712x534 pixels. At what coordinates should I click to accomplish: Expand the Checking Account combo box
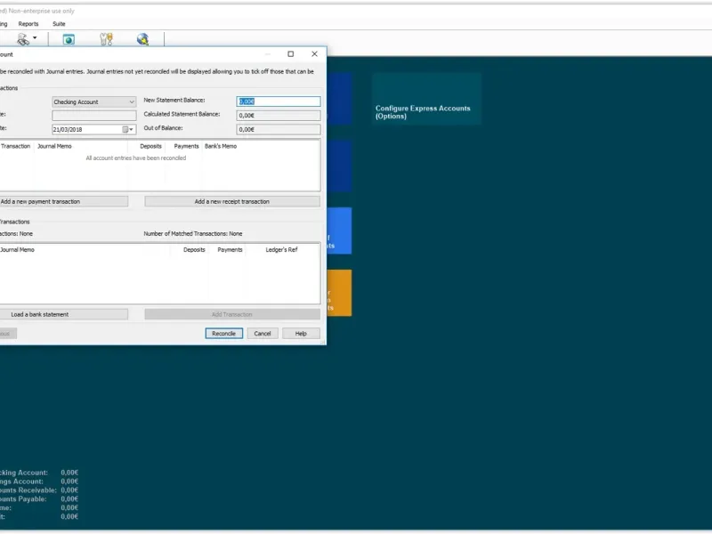(x=94, y=101)
